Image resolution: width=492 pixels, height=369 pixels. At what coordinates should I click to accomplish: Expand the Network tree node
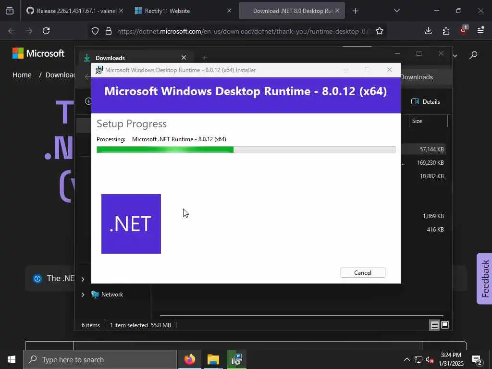[x=83, y=295]
